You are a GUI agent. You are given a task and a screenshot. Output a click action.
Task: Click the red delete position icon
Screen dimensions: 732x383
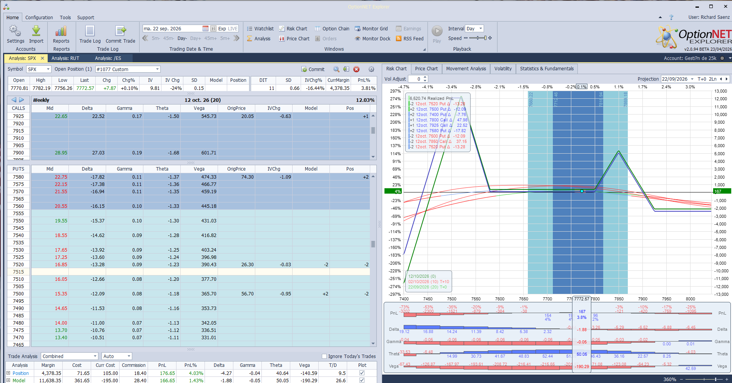click(356, 69)
